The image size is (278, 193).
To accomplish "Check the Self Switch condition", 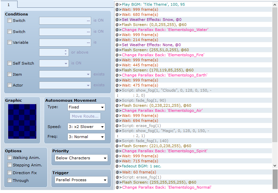I will [x=10, y=63].
